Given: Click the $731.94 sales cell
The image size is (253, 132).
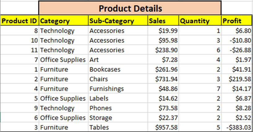Looking at the screenshot, I should [163, 79].
